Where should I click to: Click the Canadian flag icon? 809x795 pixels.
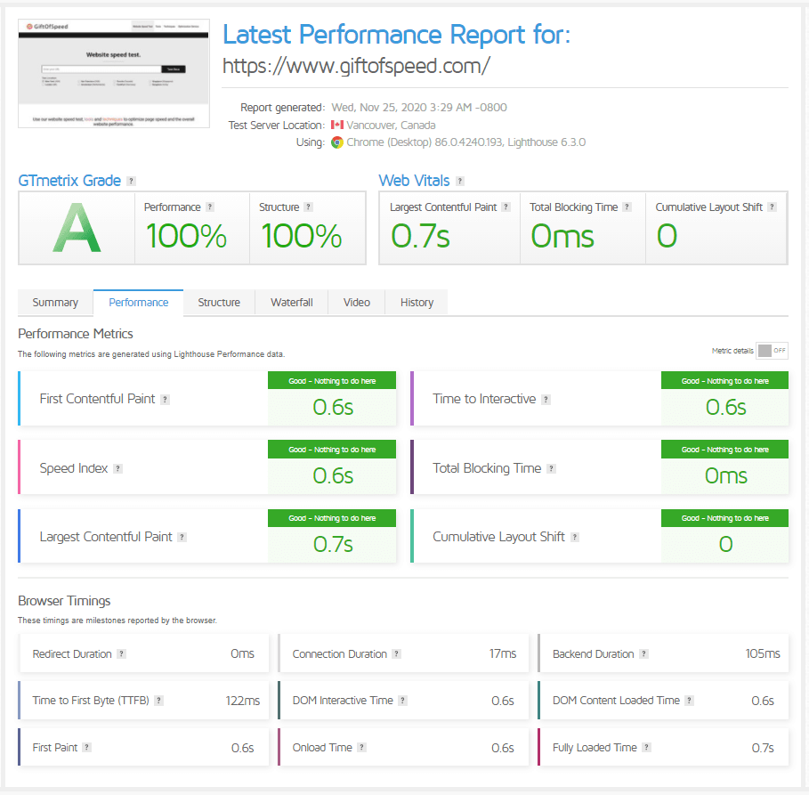pyautogui.click(x=337, y=125)
